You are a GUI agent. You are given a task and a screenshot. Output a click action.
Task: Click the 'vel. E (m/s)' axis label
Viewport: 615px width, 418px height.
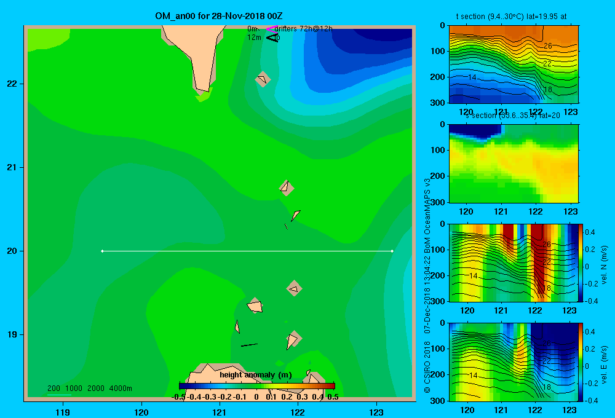tap(604, 365)
